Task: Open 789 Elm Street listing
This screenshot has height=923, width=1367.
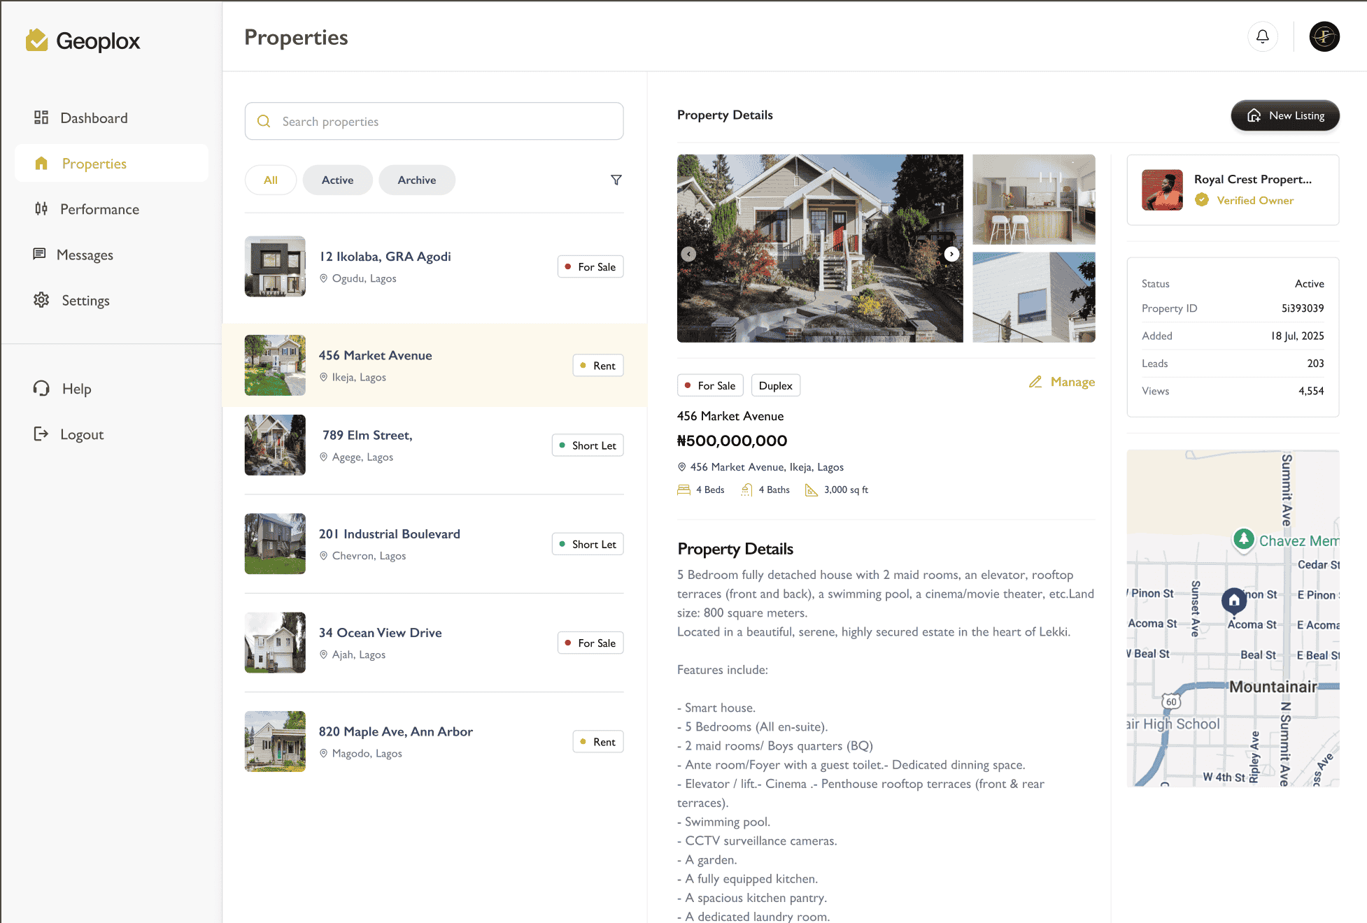Action: click(x=434, y=445)
